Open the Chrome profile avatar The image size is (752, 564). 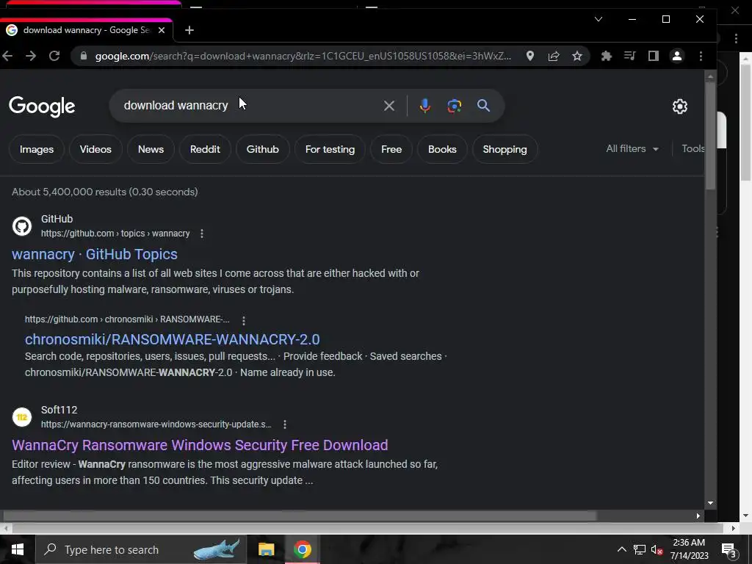676,56
